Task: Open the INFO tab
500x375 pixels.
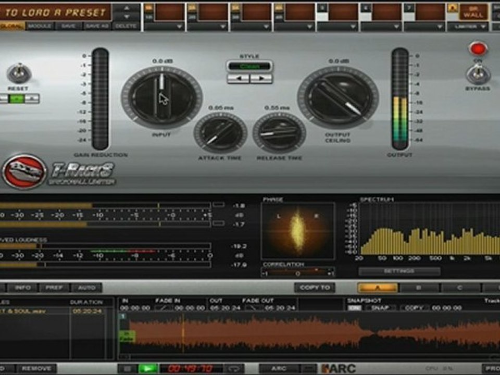Action: (22, 287)
